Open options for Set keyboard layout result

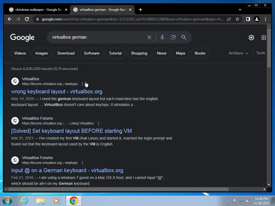pos(99,123)
